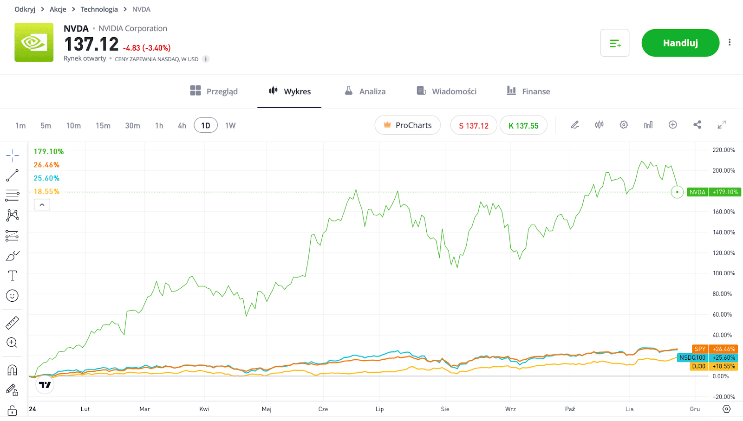Screen dimensions: 743x421
Task: Open chart settings gear in toolbar
Action: (624, 125)
